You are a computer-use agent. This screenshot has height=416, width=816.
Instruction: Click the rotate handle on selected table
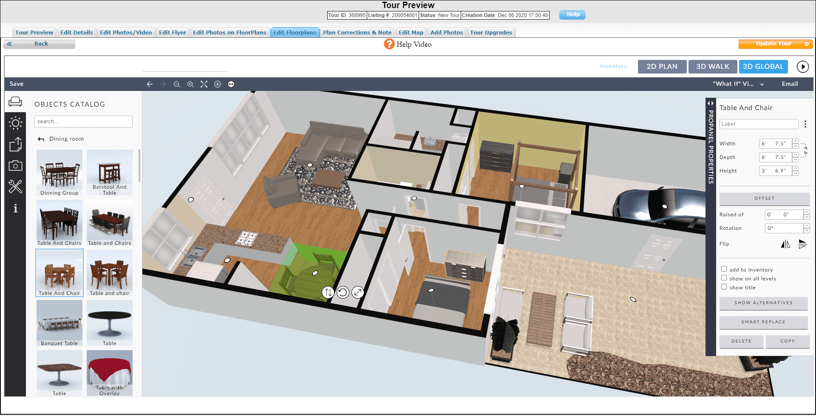(x=343, y=292)
